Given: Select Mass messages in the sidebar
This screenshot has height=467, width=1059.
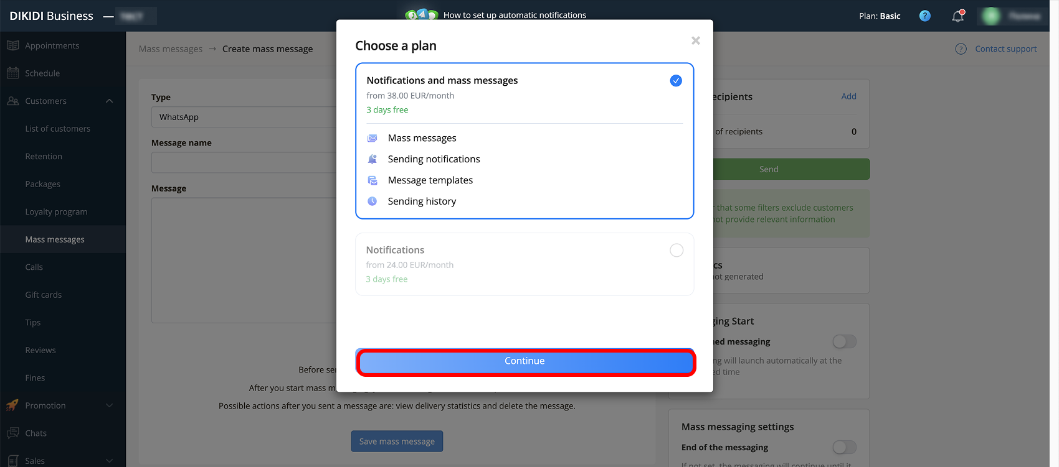Looking at the screenshot, I should tap(55, 239).
